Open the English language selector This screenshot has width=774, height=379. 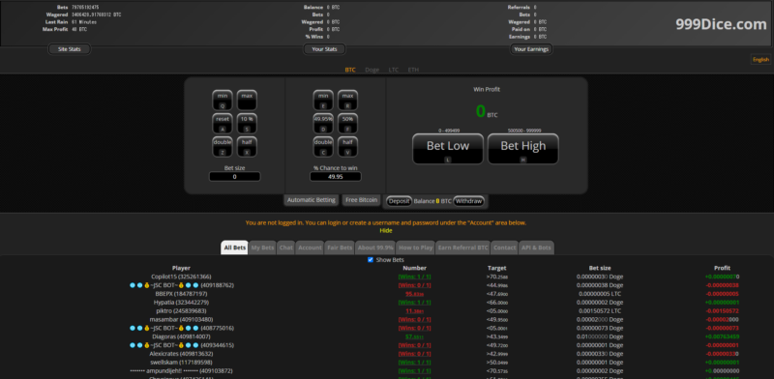point(760,59)
